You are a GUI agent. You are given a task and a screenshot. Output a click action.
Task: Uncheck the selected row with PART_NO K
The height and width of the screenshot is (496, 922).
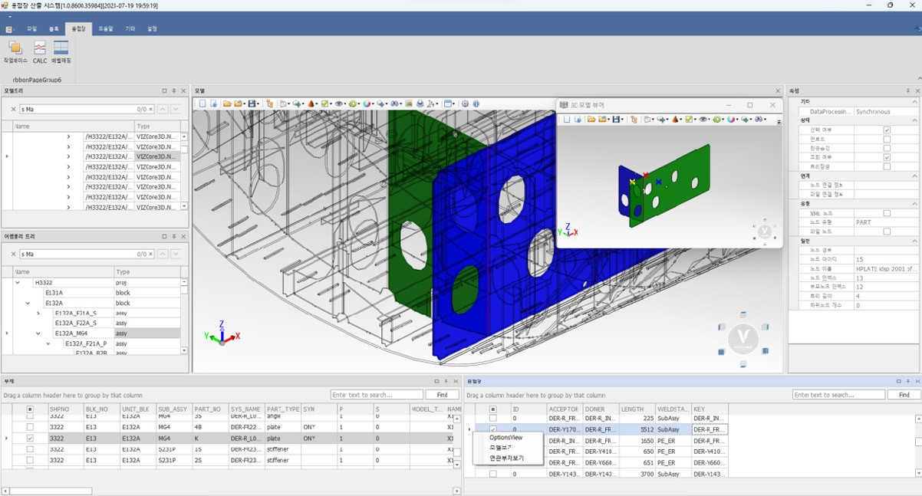click(x=30, y=439)
